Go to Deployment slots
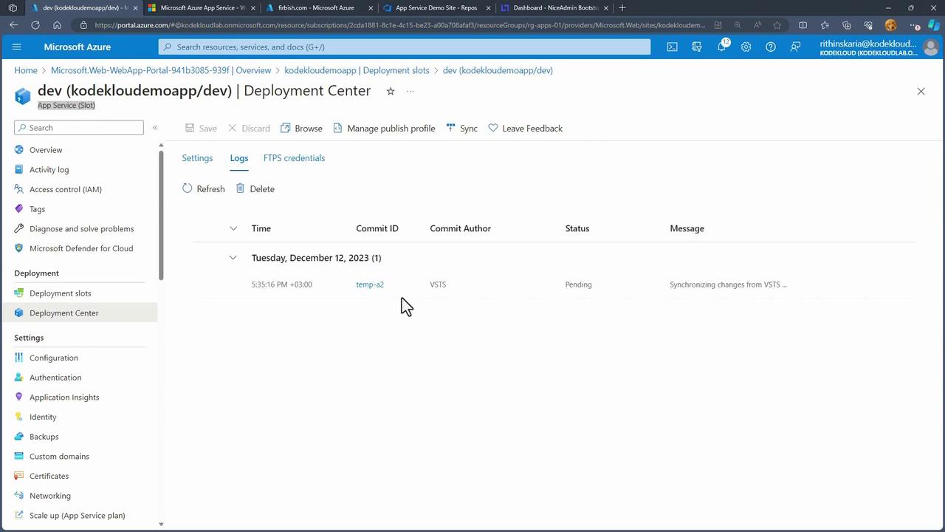The height and width of the screenshot is (532, 945). click(61, 293)
